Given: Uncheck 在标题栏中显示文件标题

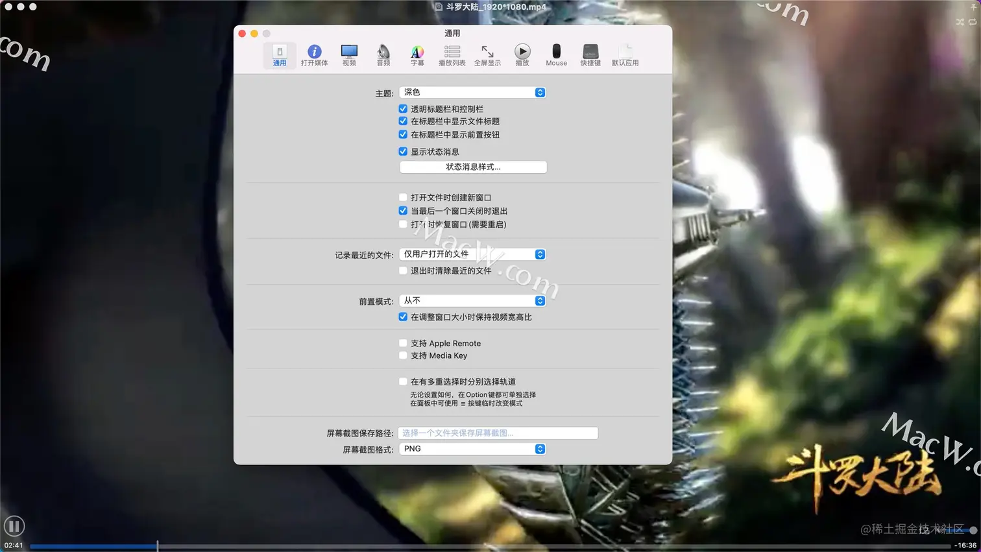Looking at the screenshot, I should coord(403,121).
